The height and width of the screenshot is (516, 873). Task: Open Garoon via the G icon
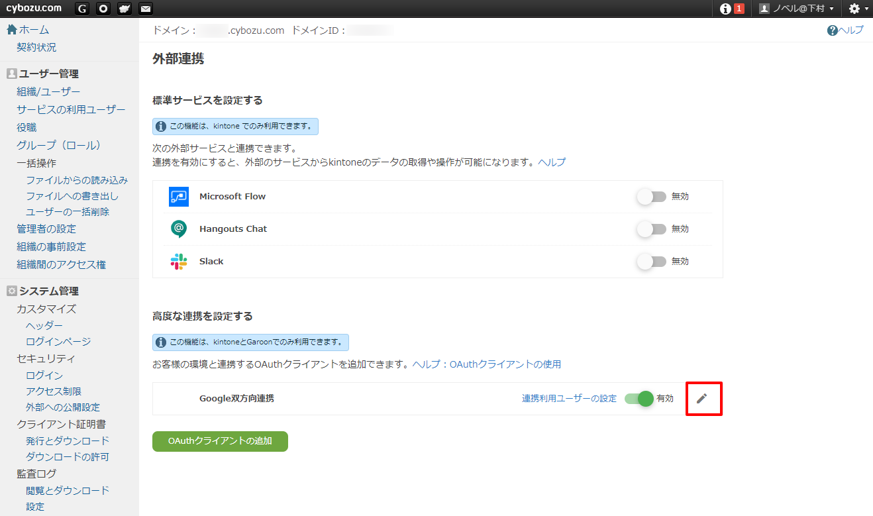tap(82, 9)
